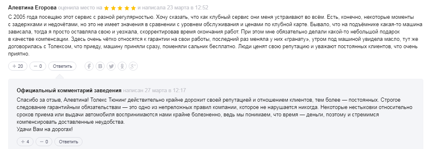Click the third rating star
The width and height of the screenshot is (427, 149).
[120, 8]
